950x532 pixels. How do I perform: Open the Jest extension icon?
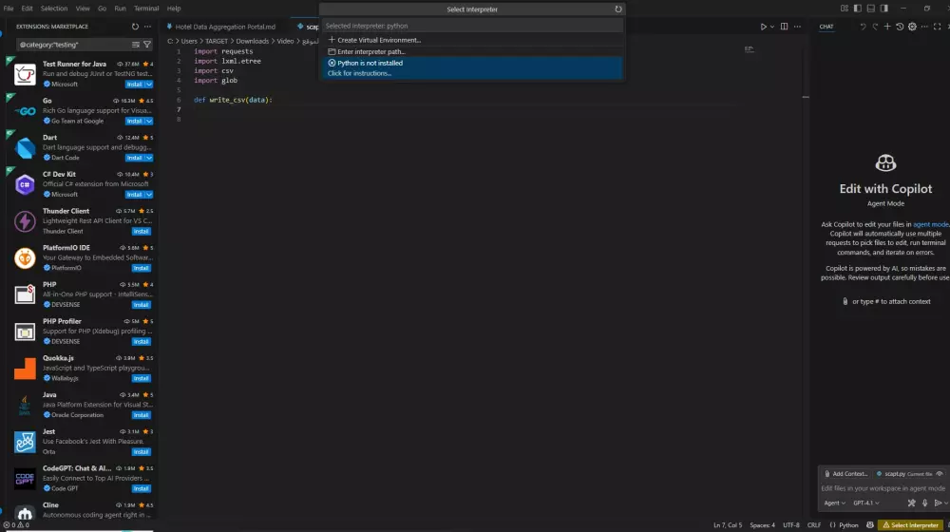pyautogui.click(x=25, y=443)
